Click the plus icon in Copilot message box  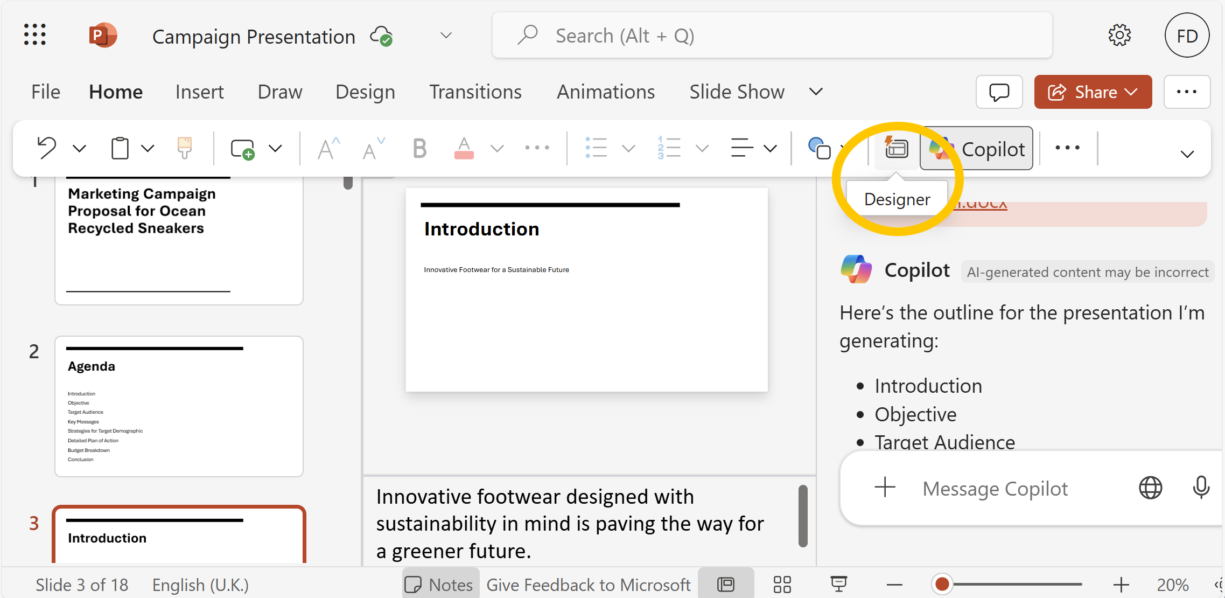[x=885, y=487]
